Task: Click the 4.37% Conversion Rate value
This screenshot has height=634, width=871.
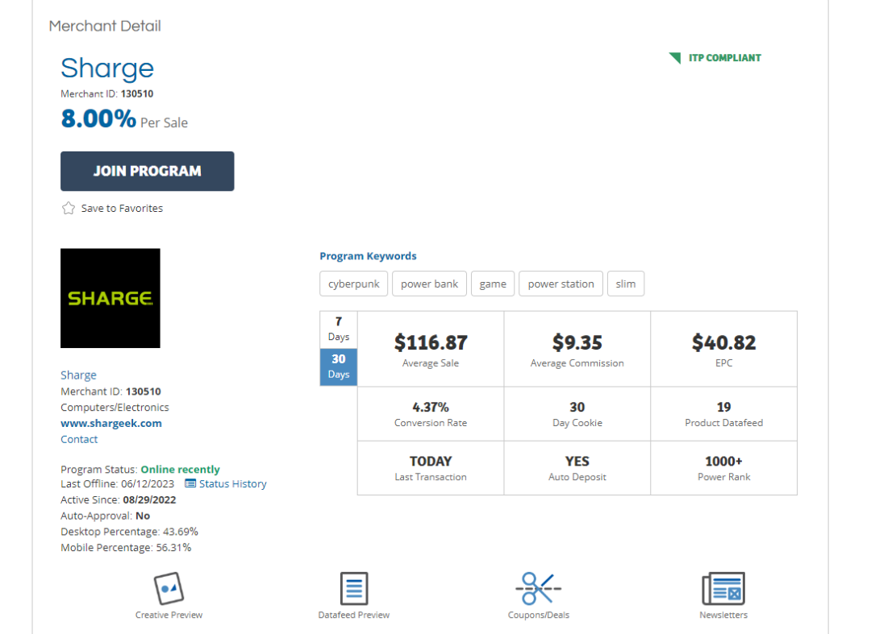Action: (x=431, y=407)
